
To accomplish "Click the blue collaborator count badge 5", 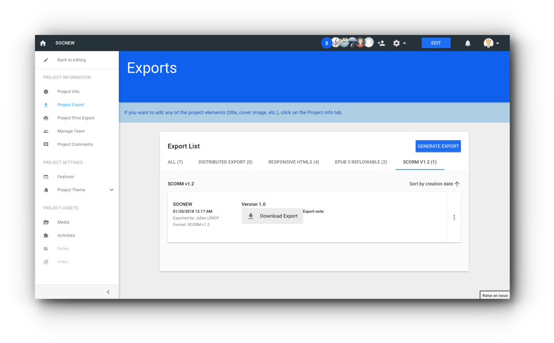I will (326, 43).
